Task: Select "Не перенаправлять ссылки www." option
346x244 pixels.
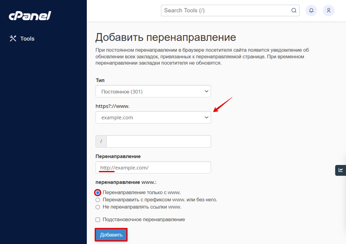Action: tap(98, 207)
